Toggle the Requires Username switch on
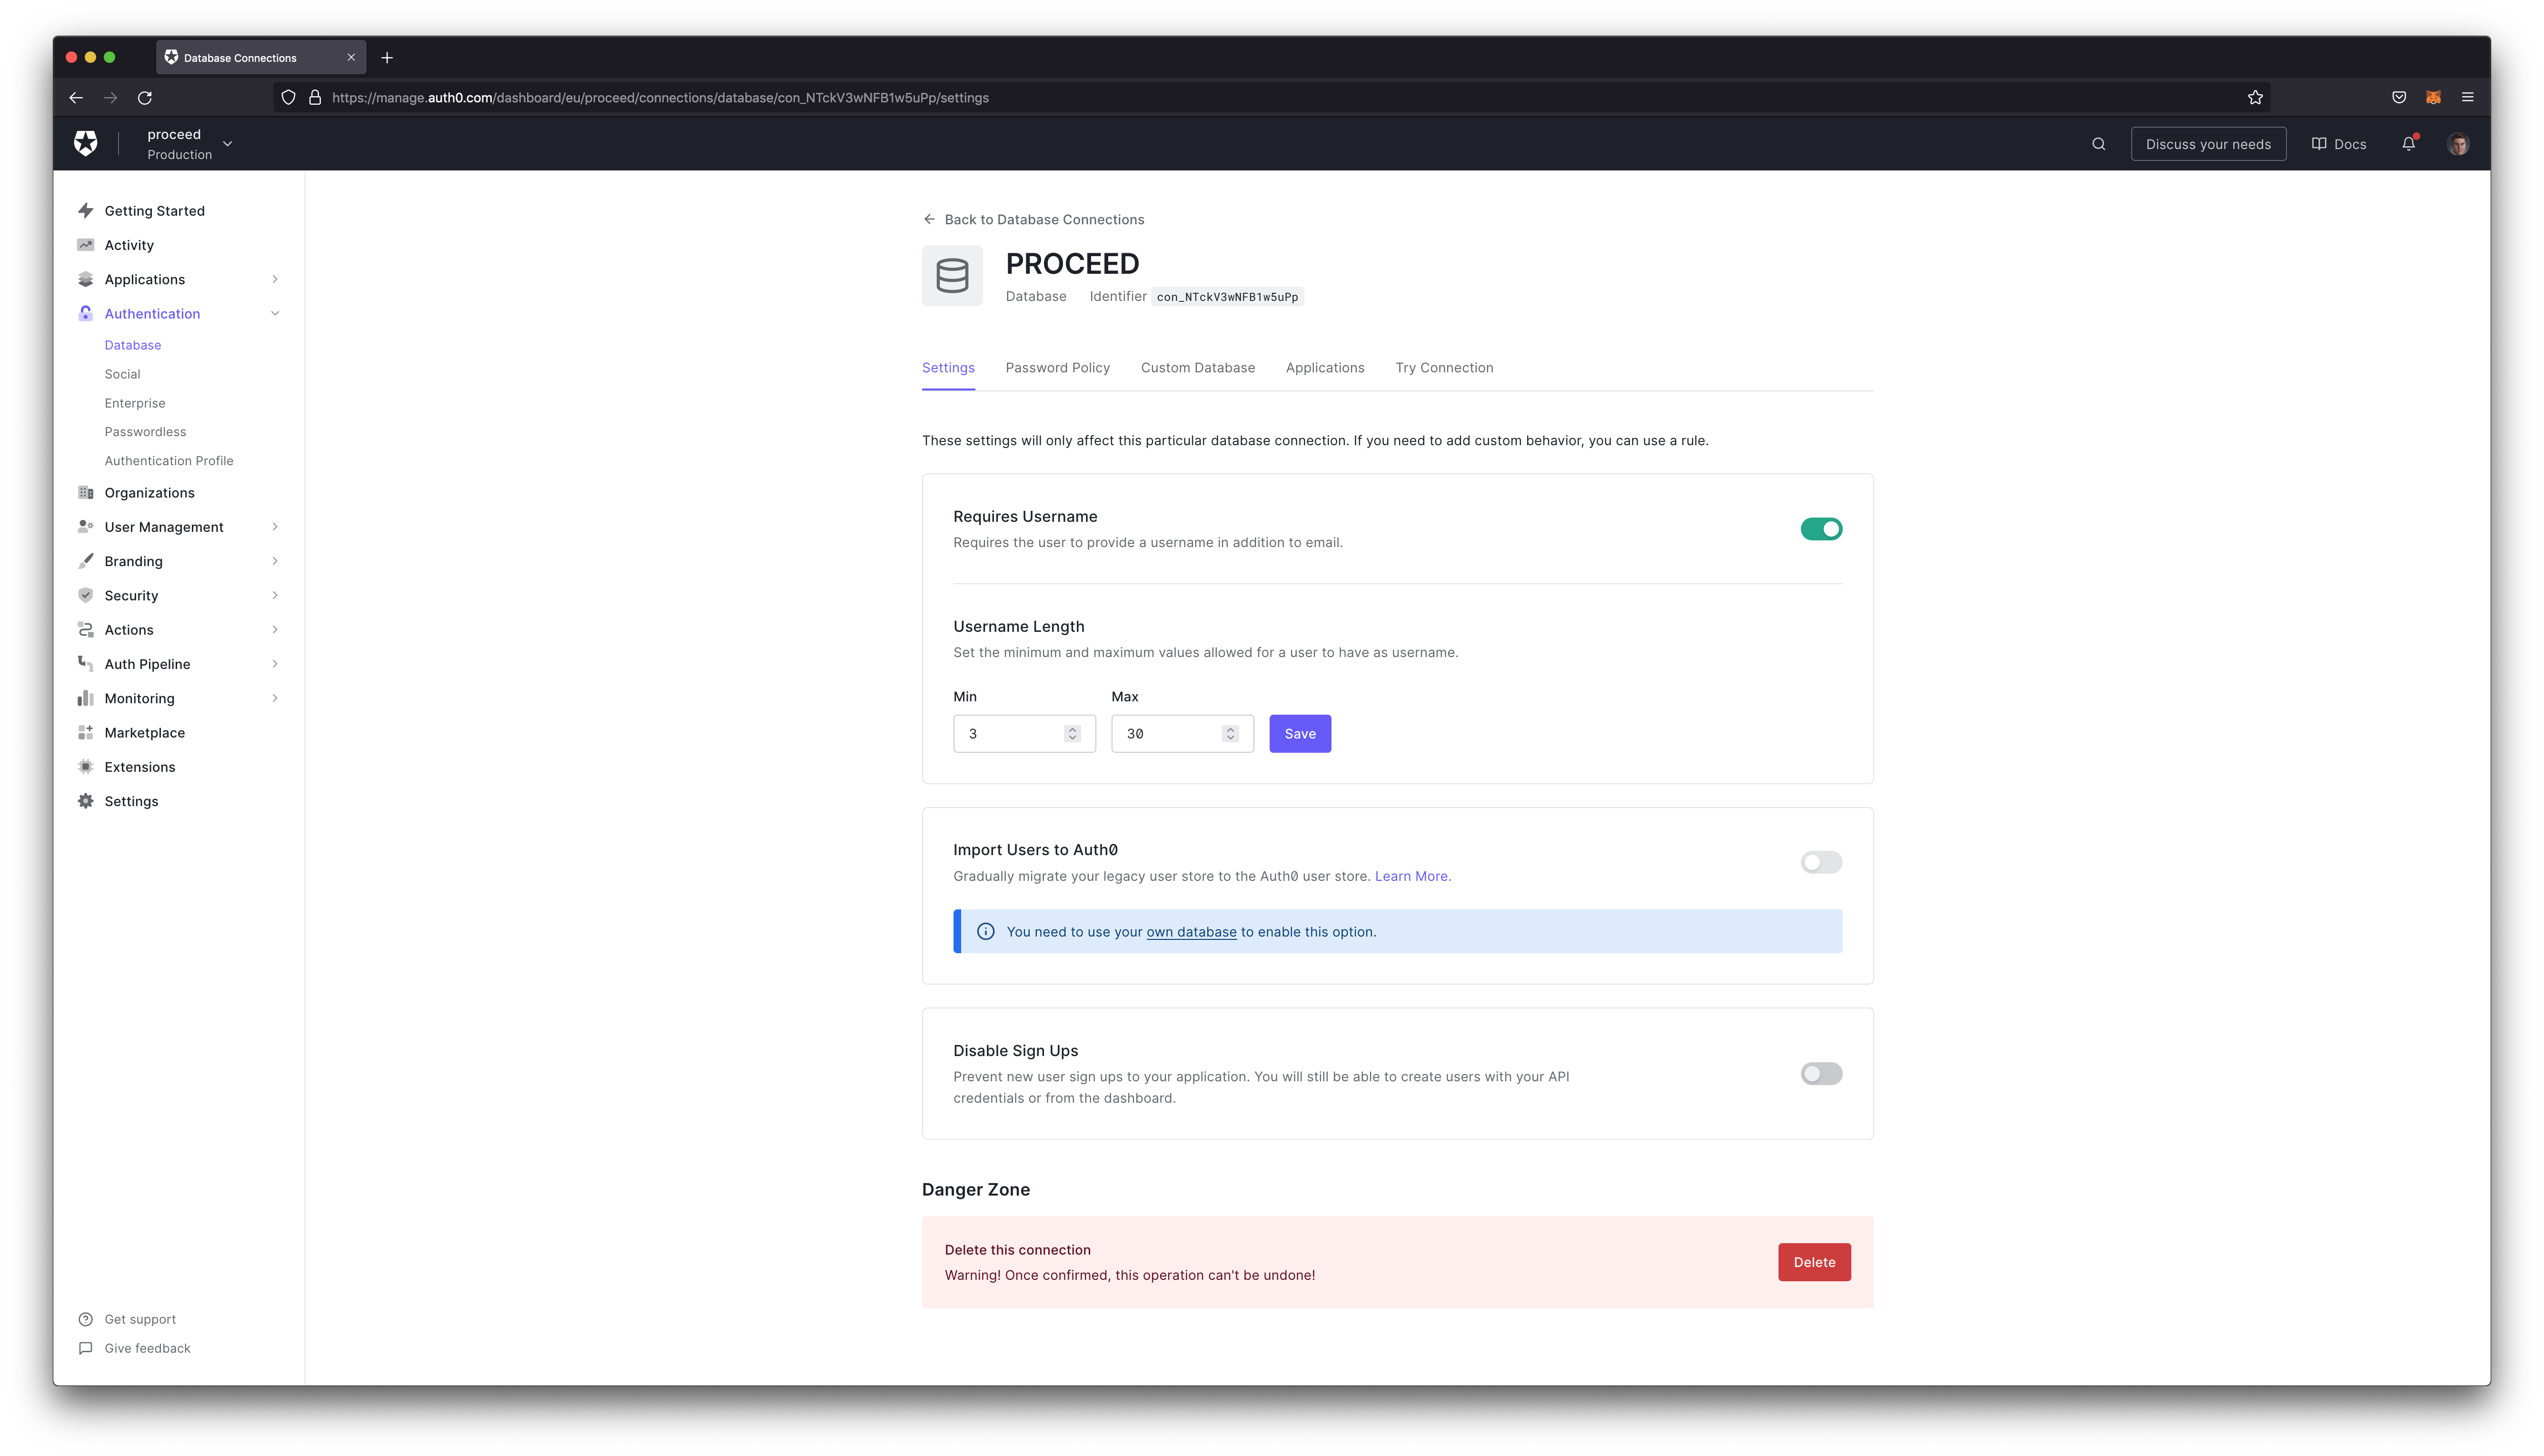The image size is (2544, 1456). (1822, 528)
